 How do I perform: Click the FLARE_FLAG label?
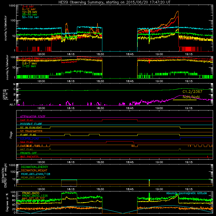coord(28,135)
